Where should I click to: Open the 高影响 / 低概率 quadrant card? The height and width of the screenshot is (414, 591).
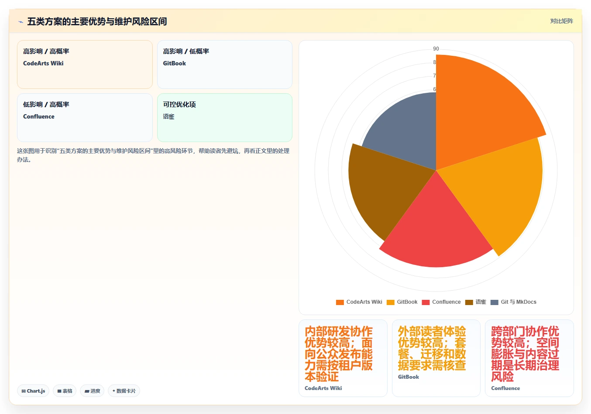(224, 64)
